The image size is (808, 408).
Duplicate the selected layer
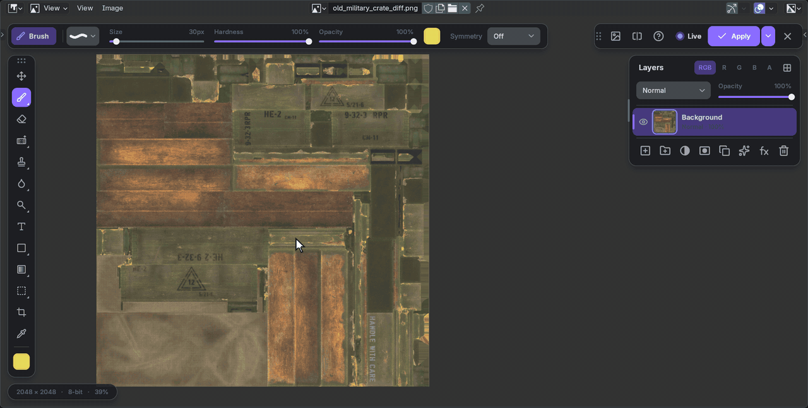click(x=724, y=151)
